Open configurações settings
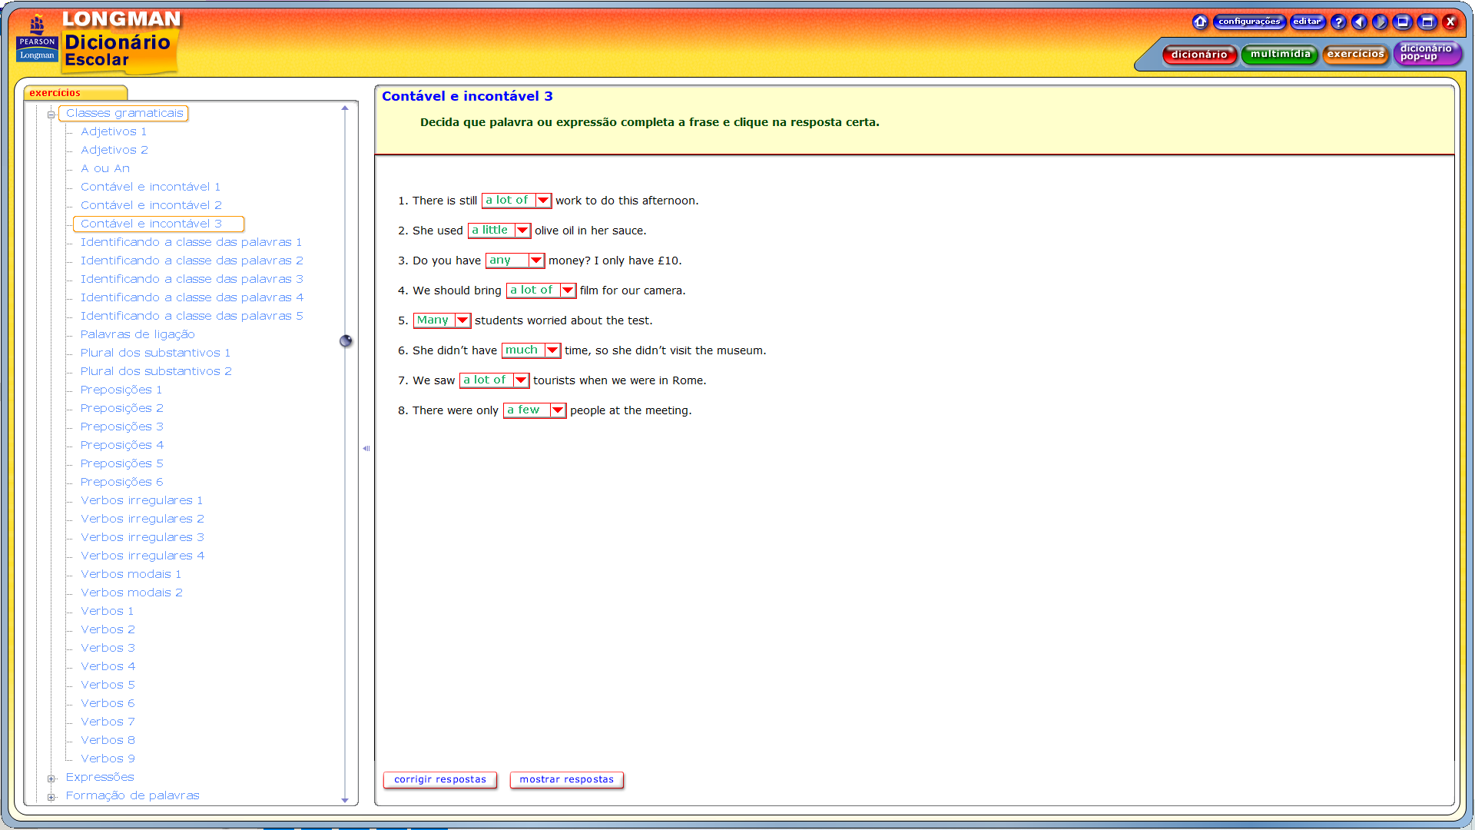 pos(1249,22)
